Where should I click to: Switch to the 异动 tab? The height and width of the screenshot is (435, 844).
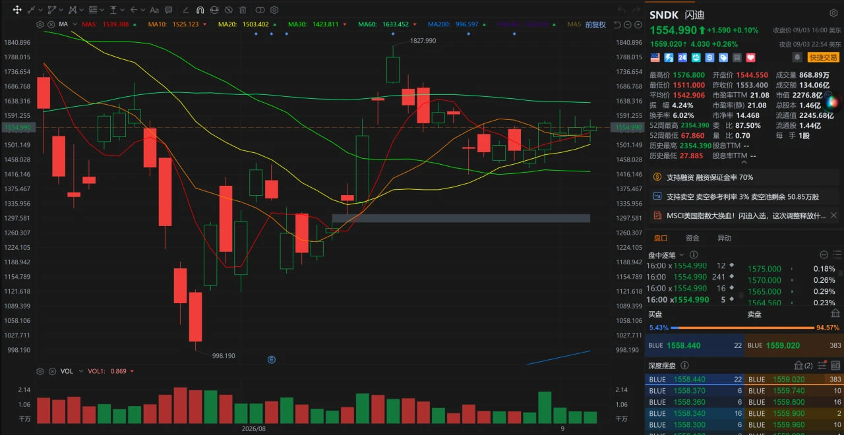click(724, 238)
